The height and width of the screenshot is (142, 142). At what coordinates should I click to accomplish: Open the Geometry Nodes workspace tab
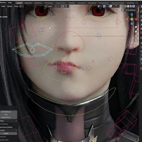[118, 3]
